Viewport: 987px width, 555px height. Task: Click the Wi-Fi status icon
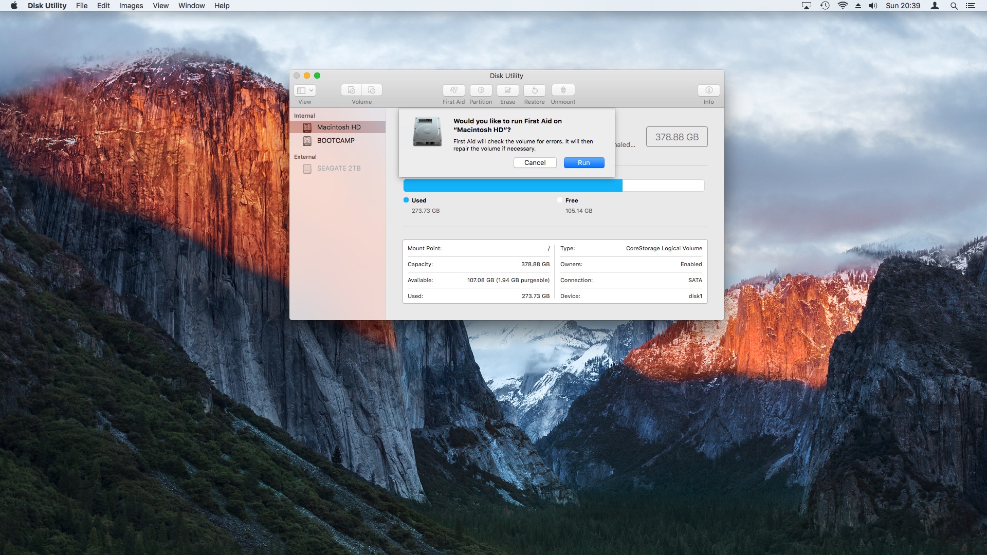click(x=843, y=6)
